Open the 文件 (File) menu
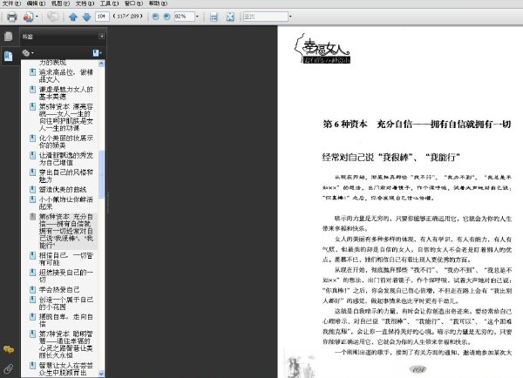Viewport: 523px width, 378px height. point(11,3)
